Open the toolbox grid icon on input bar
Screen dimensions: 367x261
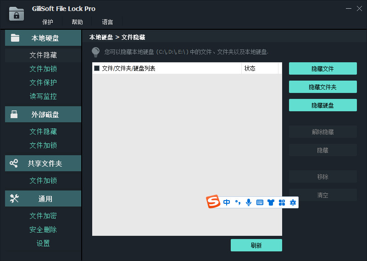point(282,202)
